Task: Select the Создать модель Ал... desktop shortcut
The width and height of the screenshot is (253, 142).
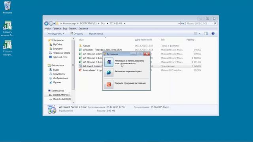Action: [x=7, y=28]
